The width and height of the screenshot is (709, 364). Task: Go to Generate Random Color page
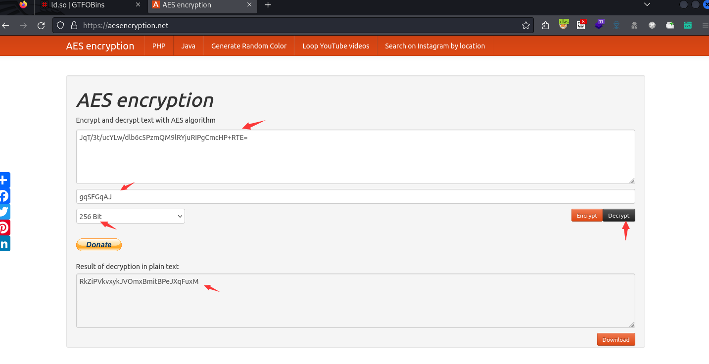[x=249, y=46]
